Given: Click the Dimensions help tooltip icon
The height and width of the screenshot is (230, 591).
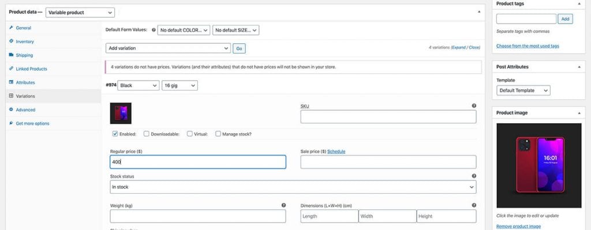Looking at the screenshot, I should (x=474, y=205).
